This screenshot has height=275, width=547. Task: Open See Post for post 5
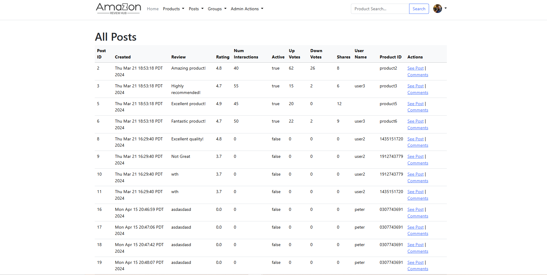click(415, 104)
